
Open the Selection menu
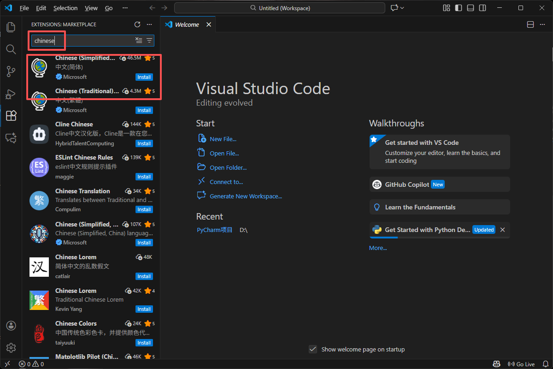(x=65, y=8)
